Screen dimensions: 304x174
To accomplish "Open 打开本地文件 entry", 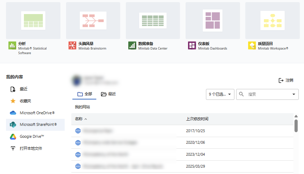I will [x=35, y=148].
